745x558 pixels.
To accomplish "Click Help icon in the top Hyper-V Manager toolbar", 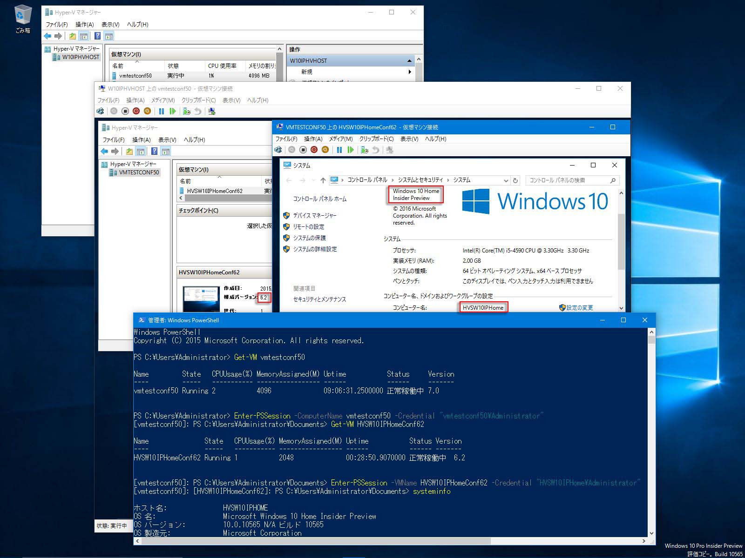I will click(98, 36).
